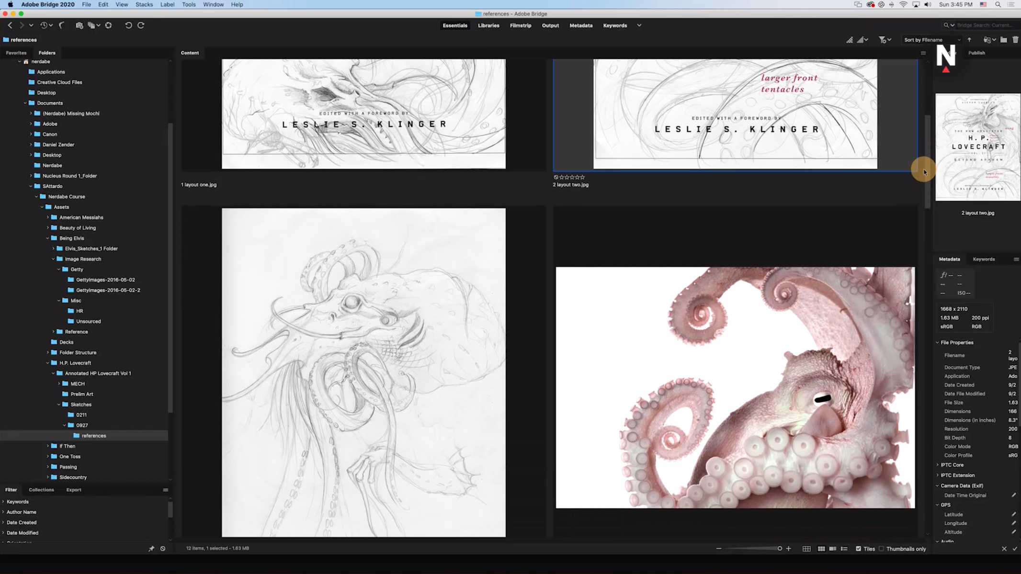Screen dimensions: 1021x574
Task: Click the Cancel metadata changes X icon
Action: point(1004,549)
